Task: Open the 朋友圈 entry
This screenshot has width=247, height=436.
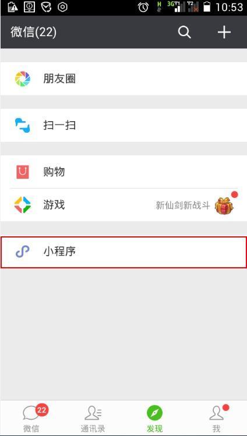Action: [123, 79]
